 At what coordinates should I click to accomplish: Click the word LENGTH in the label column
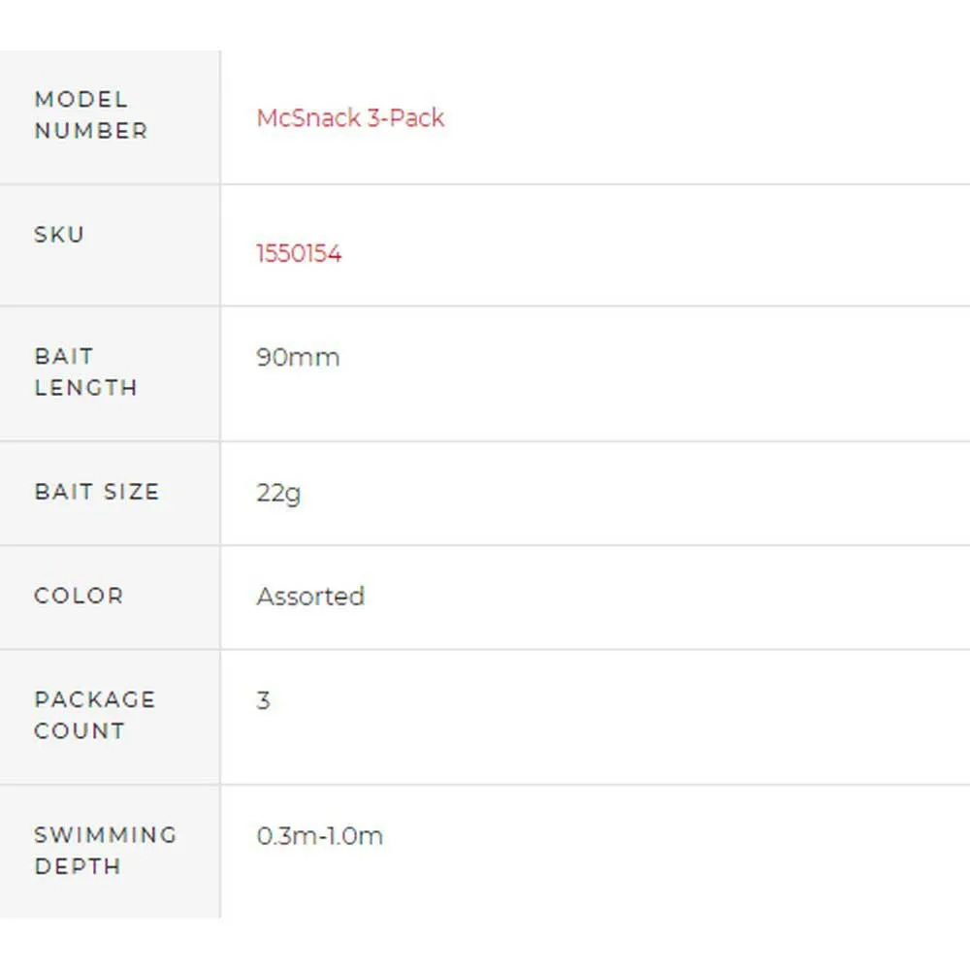click(x=86, y=388)
